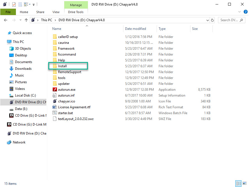Select the Install folder

click(x=68, y=66)
